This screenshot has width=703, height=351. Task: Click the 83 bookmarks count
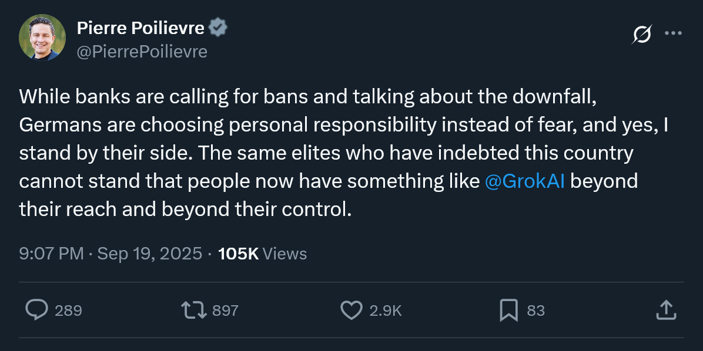535,310
